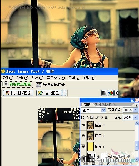This screenshot has width=139, height=166.
Task: Select the 图层 tab in layers panel
Action: pyautogui.click(x=87, y=105)
